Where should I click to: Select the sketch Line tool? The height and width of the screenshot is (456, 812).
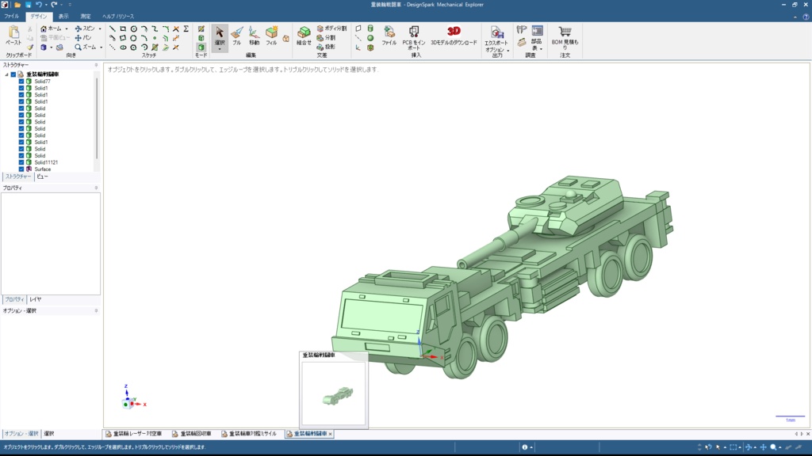[x=112, y=29]
